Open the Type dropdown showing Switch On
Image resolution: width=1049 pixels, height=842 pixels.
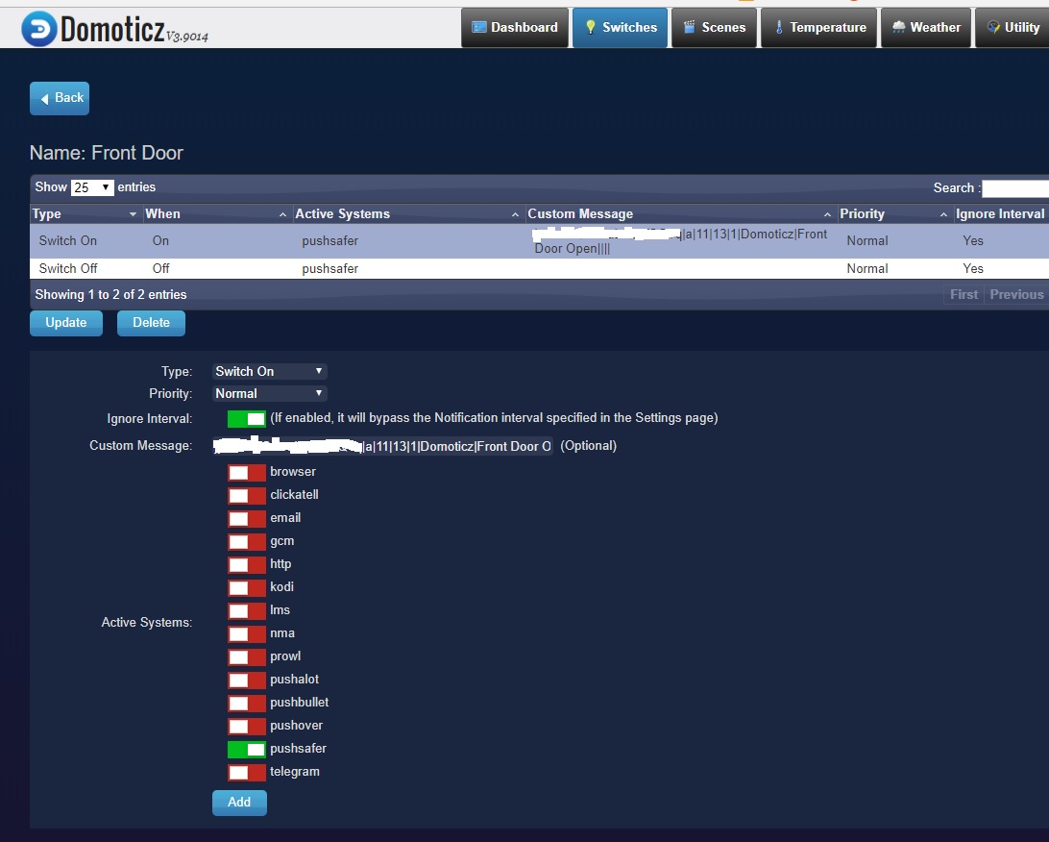(x=269, y=371)
